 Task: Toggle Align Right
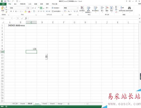43,11
